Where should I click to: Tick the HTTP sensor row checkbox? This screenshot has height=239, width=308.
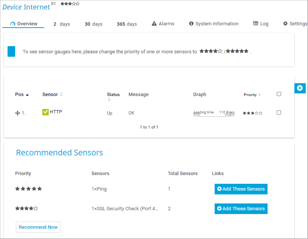(279, 113)
